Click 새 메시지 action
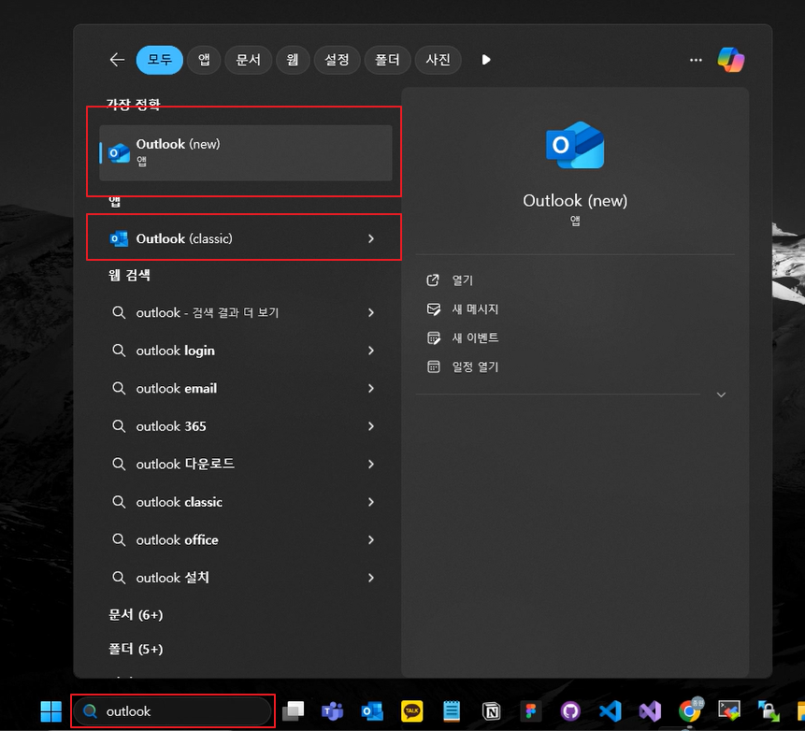805x731 pixels. [x=462, y=309]
